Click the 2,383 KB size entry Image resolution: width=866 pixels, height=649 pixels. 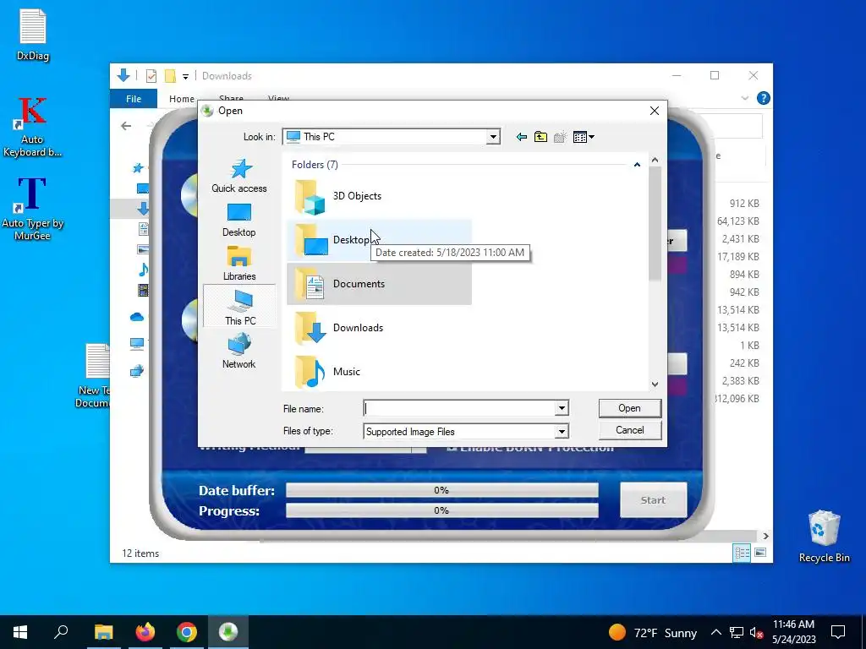tap(740, 381)
